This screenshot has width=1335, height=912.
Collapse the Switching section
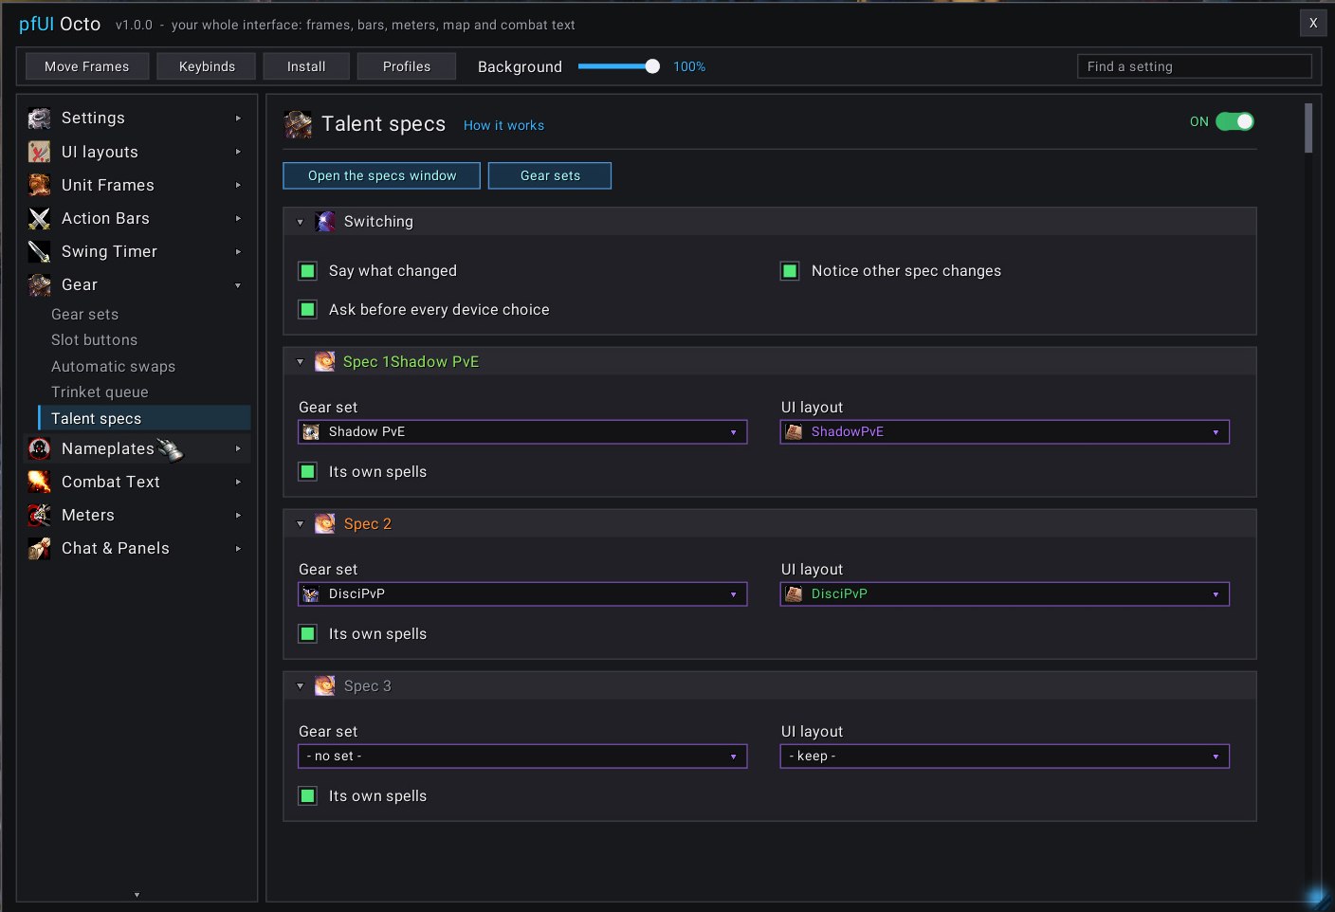click(301, 222)
